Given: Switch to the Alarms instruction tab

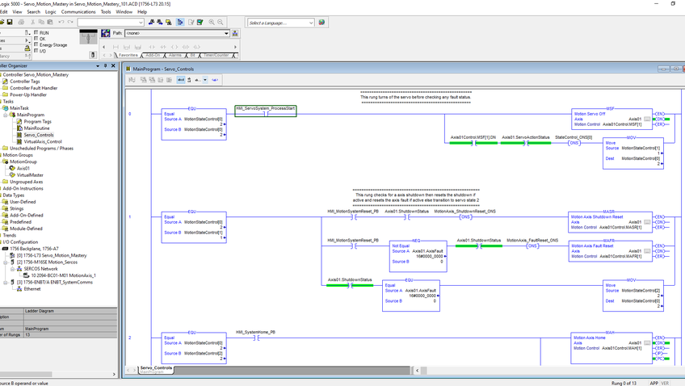Looking at the screenshot, I should pos(174,56).
